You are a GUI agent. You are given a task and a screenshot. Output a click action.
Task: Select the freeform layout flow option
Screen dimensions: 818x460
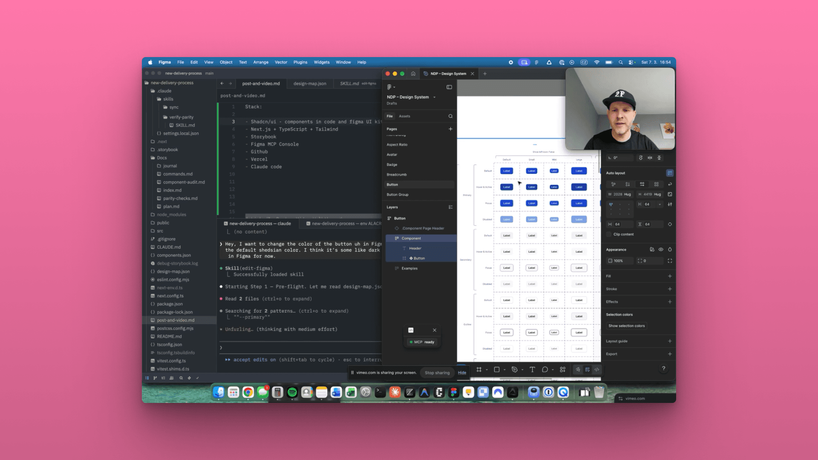[613, 184]
